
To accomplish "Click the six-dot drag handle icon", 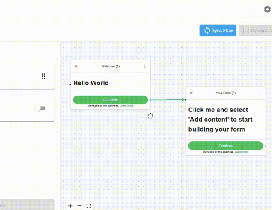I will 43,76.
